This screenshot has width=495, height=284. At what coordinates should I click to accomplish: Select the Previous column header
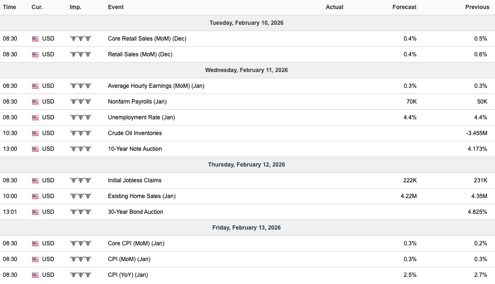point(477,7)
